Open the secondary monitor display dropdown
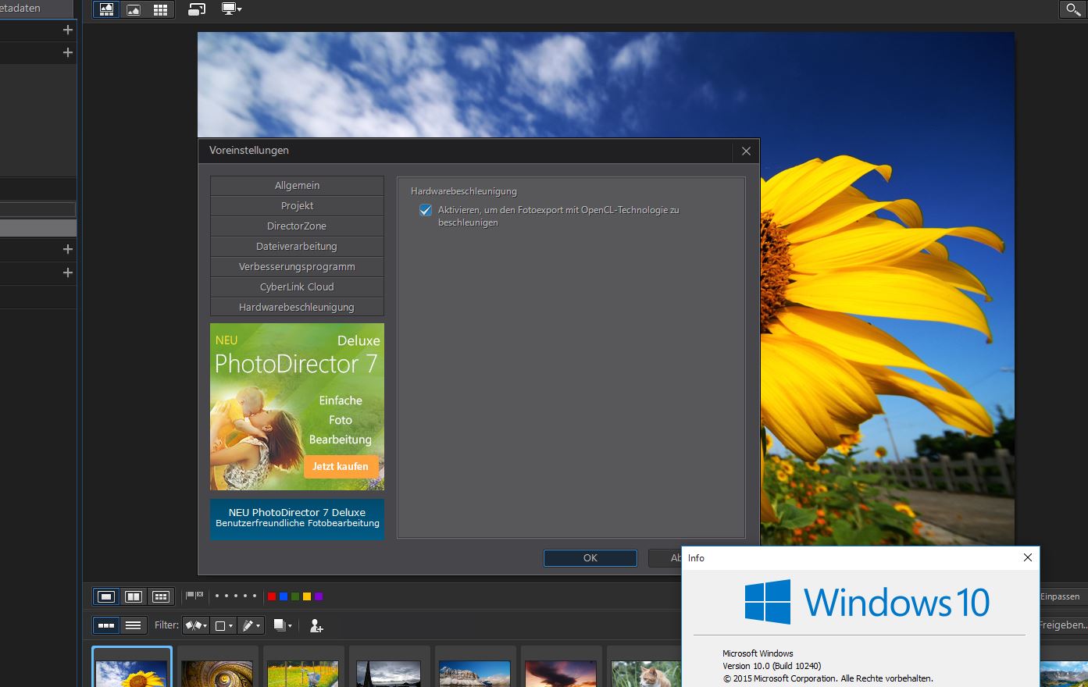 click(232, 9)
